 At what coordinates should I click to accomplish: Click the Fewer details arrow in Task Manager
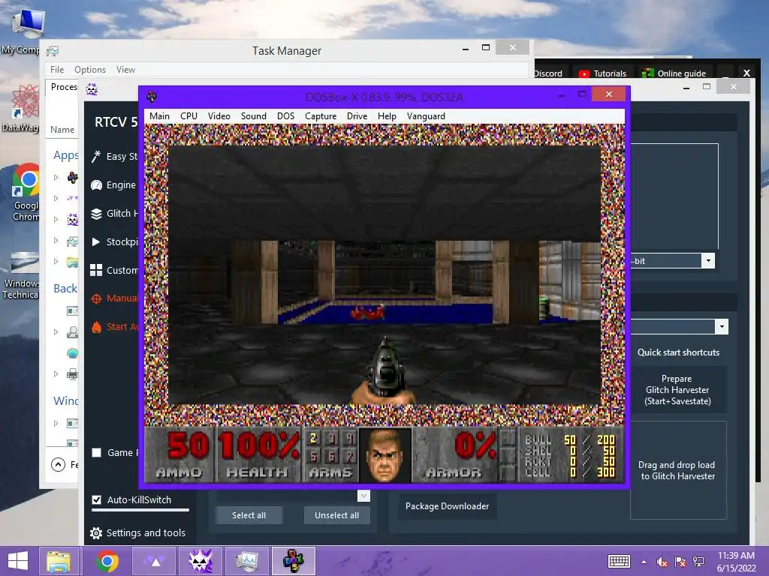(x=58, y=464)
